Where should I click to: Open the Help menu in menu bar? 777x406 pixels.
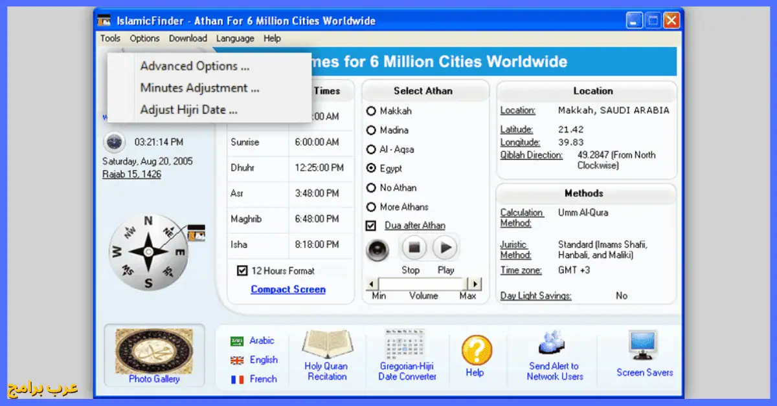pos(272,39)
